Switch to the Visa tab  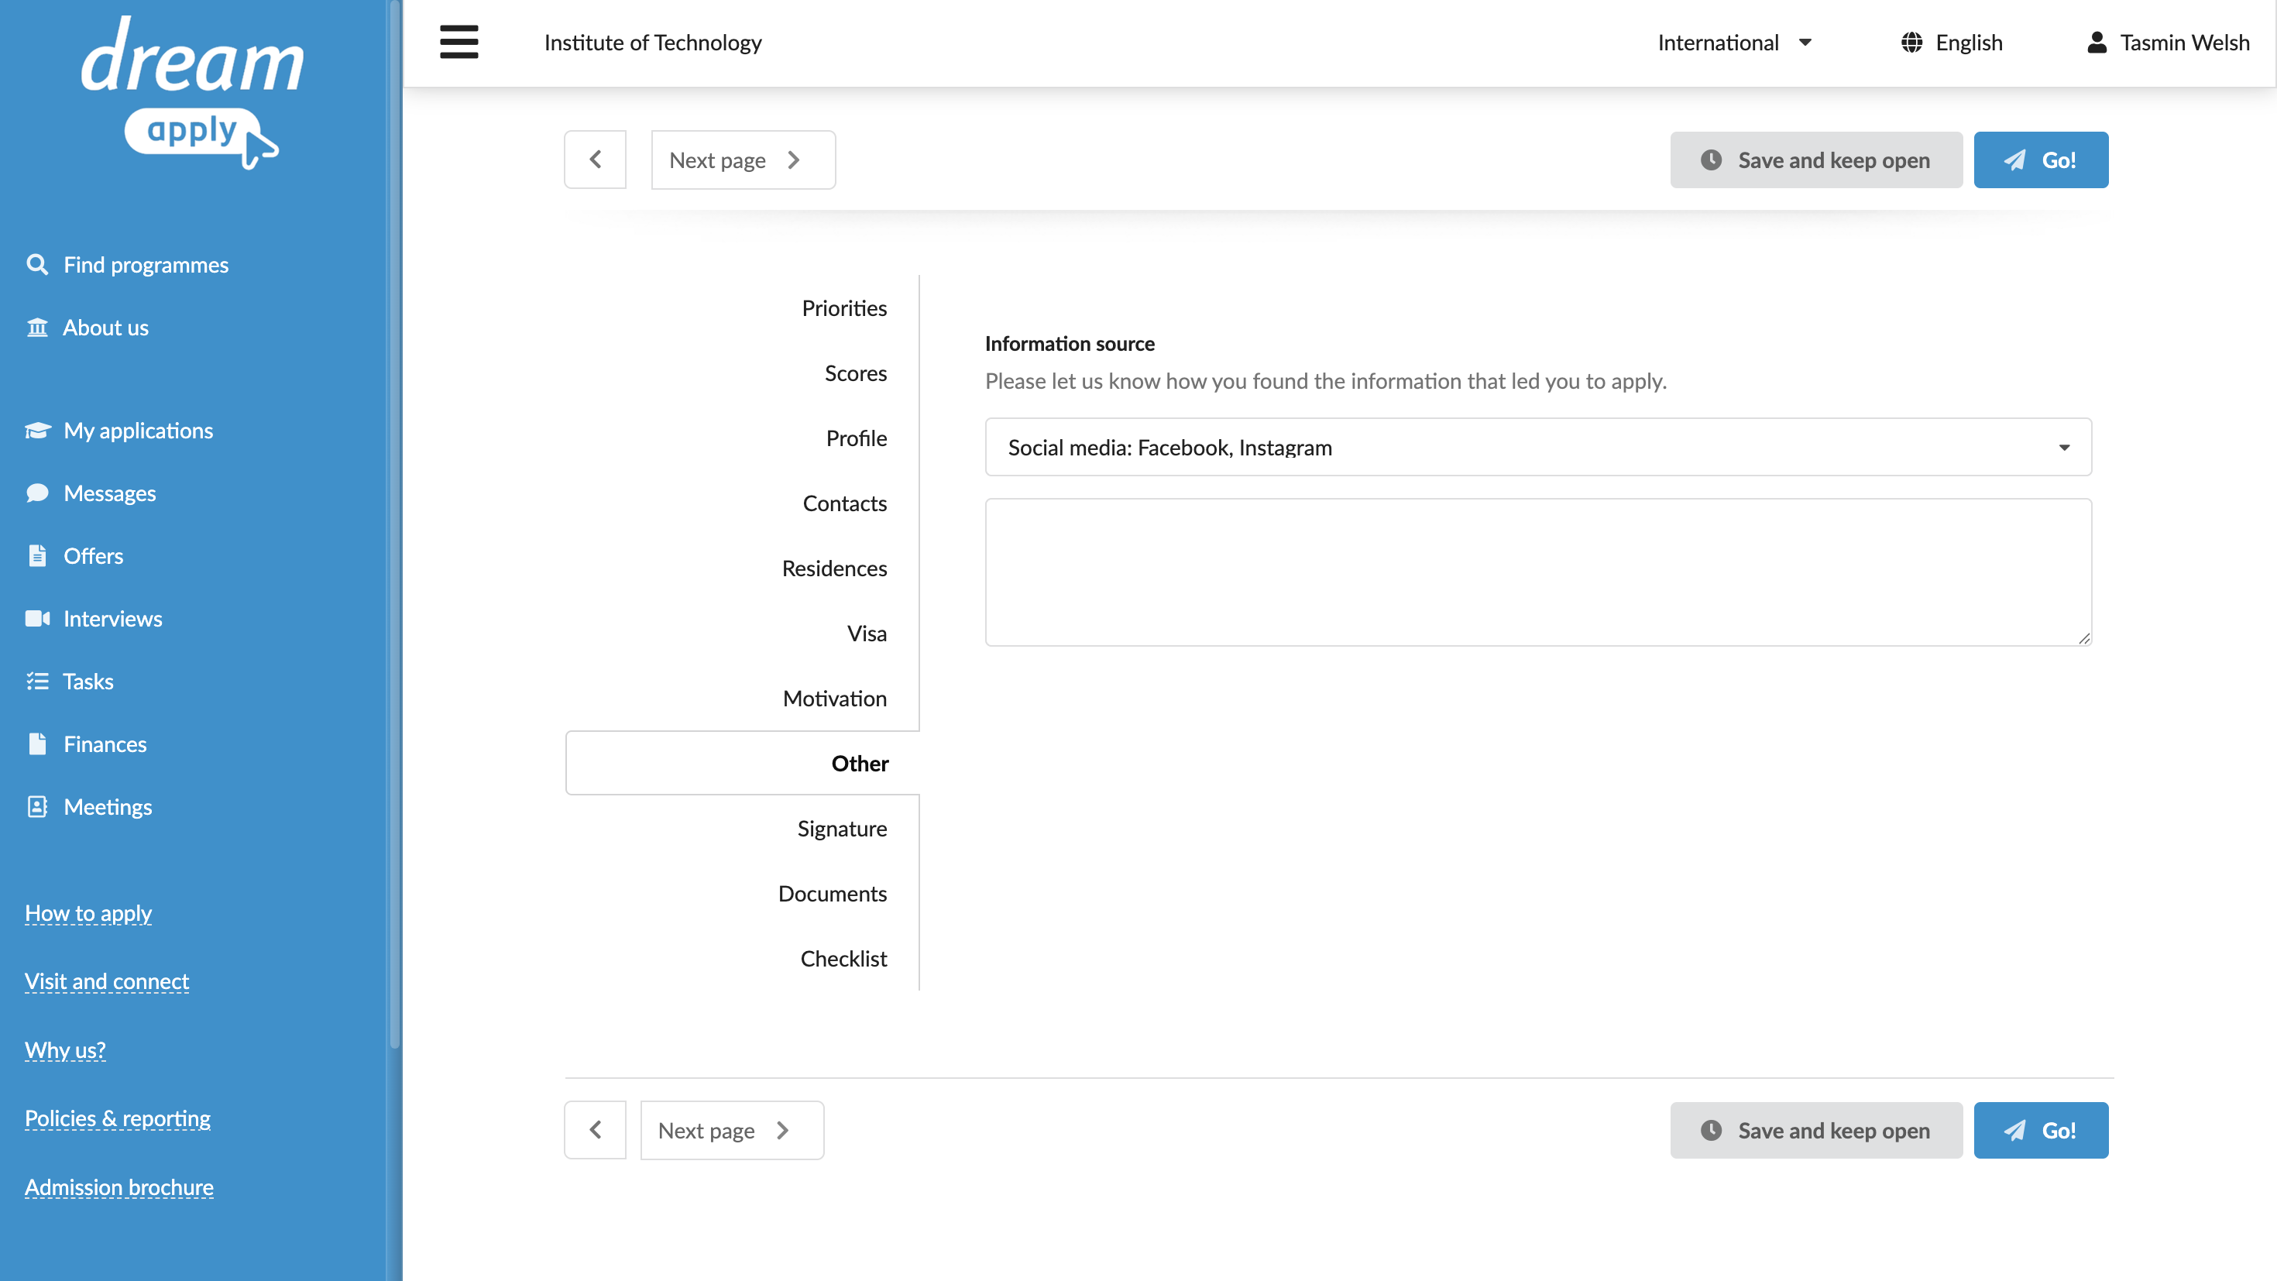click(867, 634)
